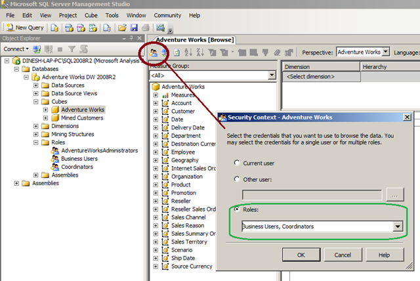Click the Save icon in main toolbar
Viewport: 420px width, 281px height.
click(134, 28)
